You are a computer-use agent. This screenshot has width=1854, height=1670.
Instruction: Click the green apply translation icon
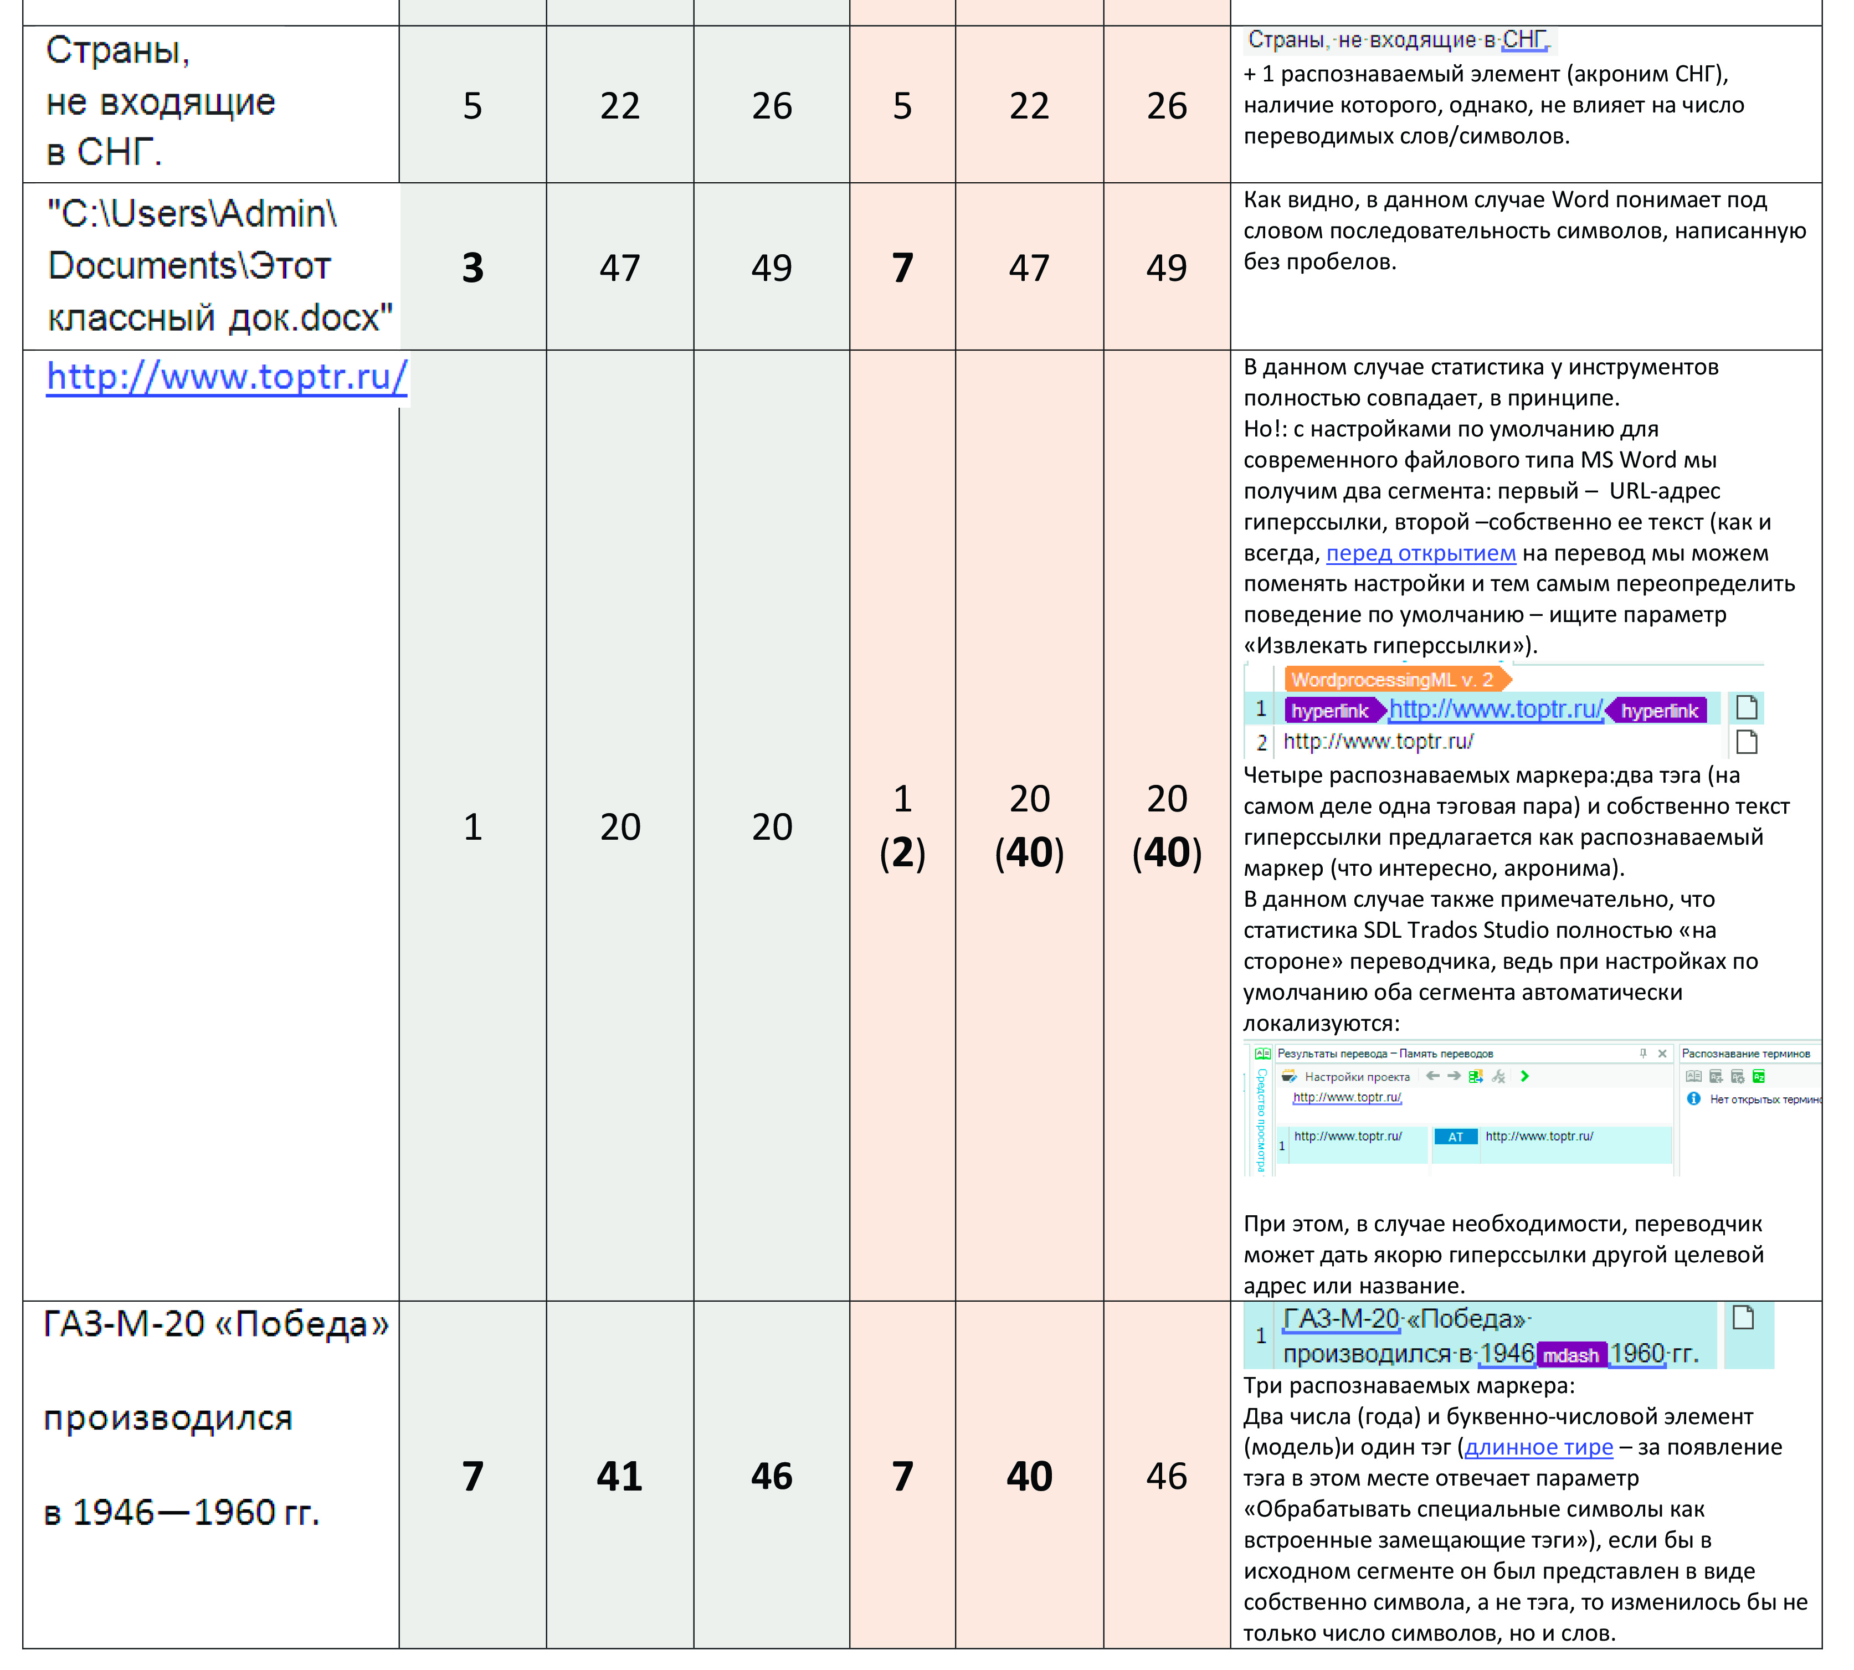[1476, 1076]
